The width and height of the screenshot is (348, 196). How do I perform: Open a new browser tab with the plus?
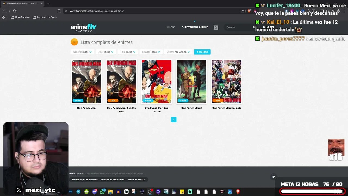[48, 4]
